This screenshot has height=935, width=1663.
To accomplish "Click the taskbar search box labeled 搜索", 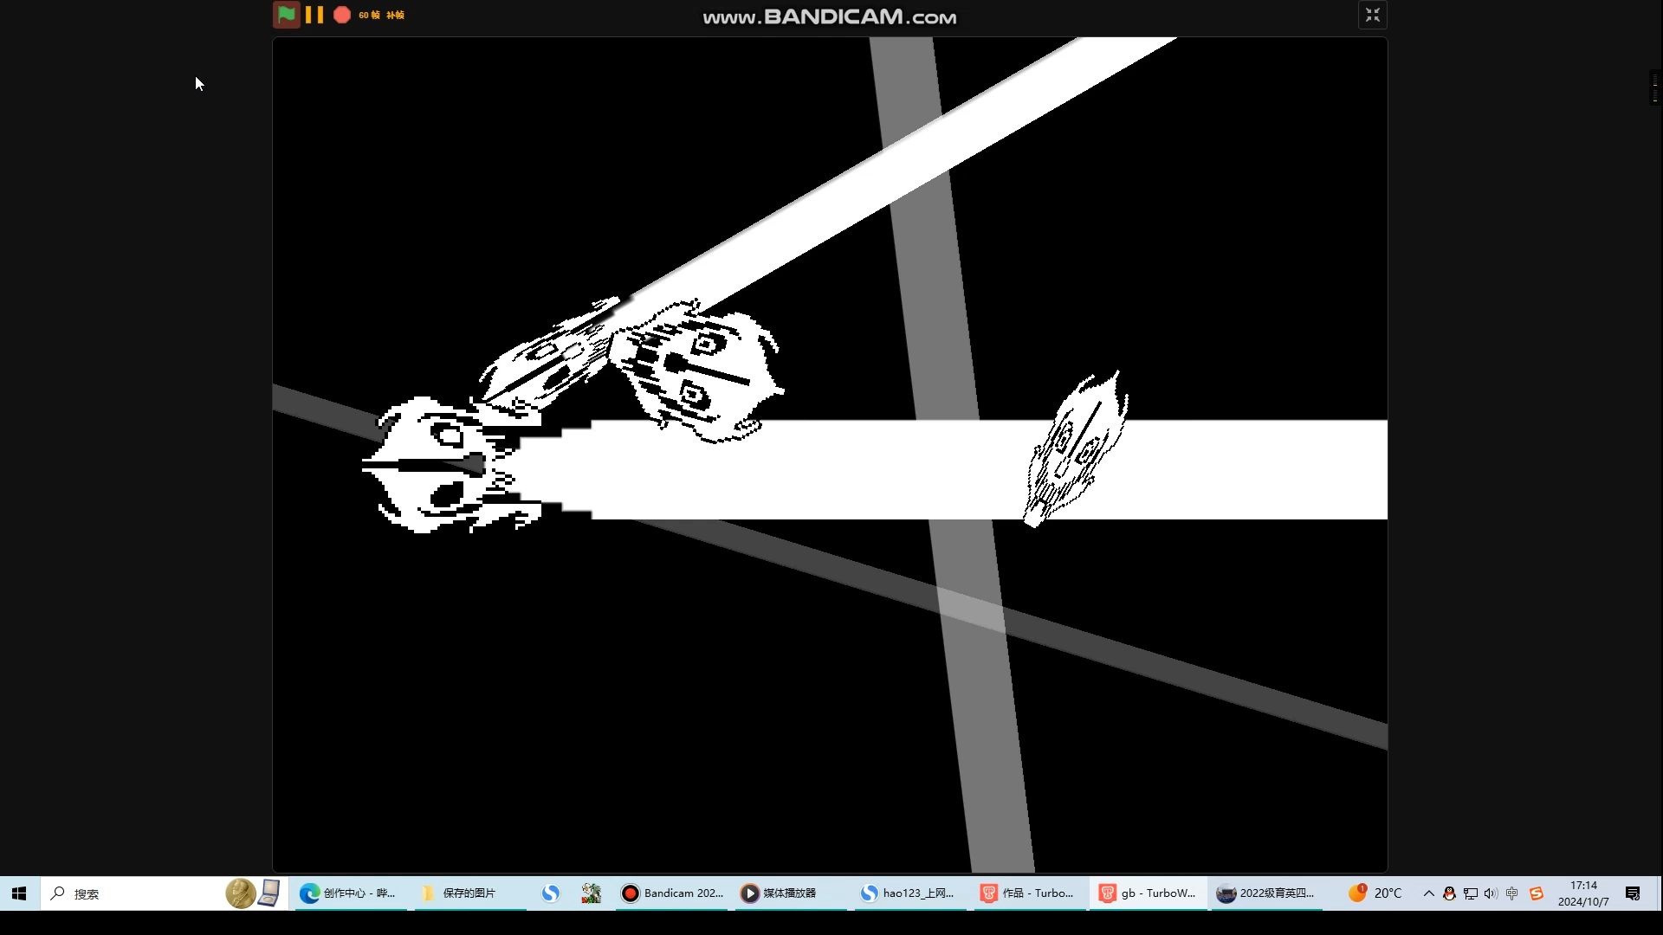I will (165, 893).
